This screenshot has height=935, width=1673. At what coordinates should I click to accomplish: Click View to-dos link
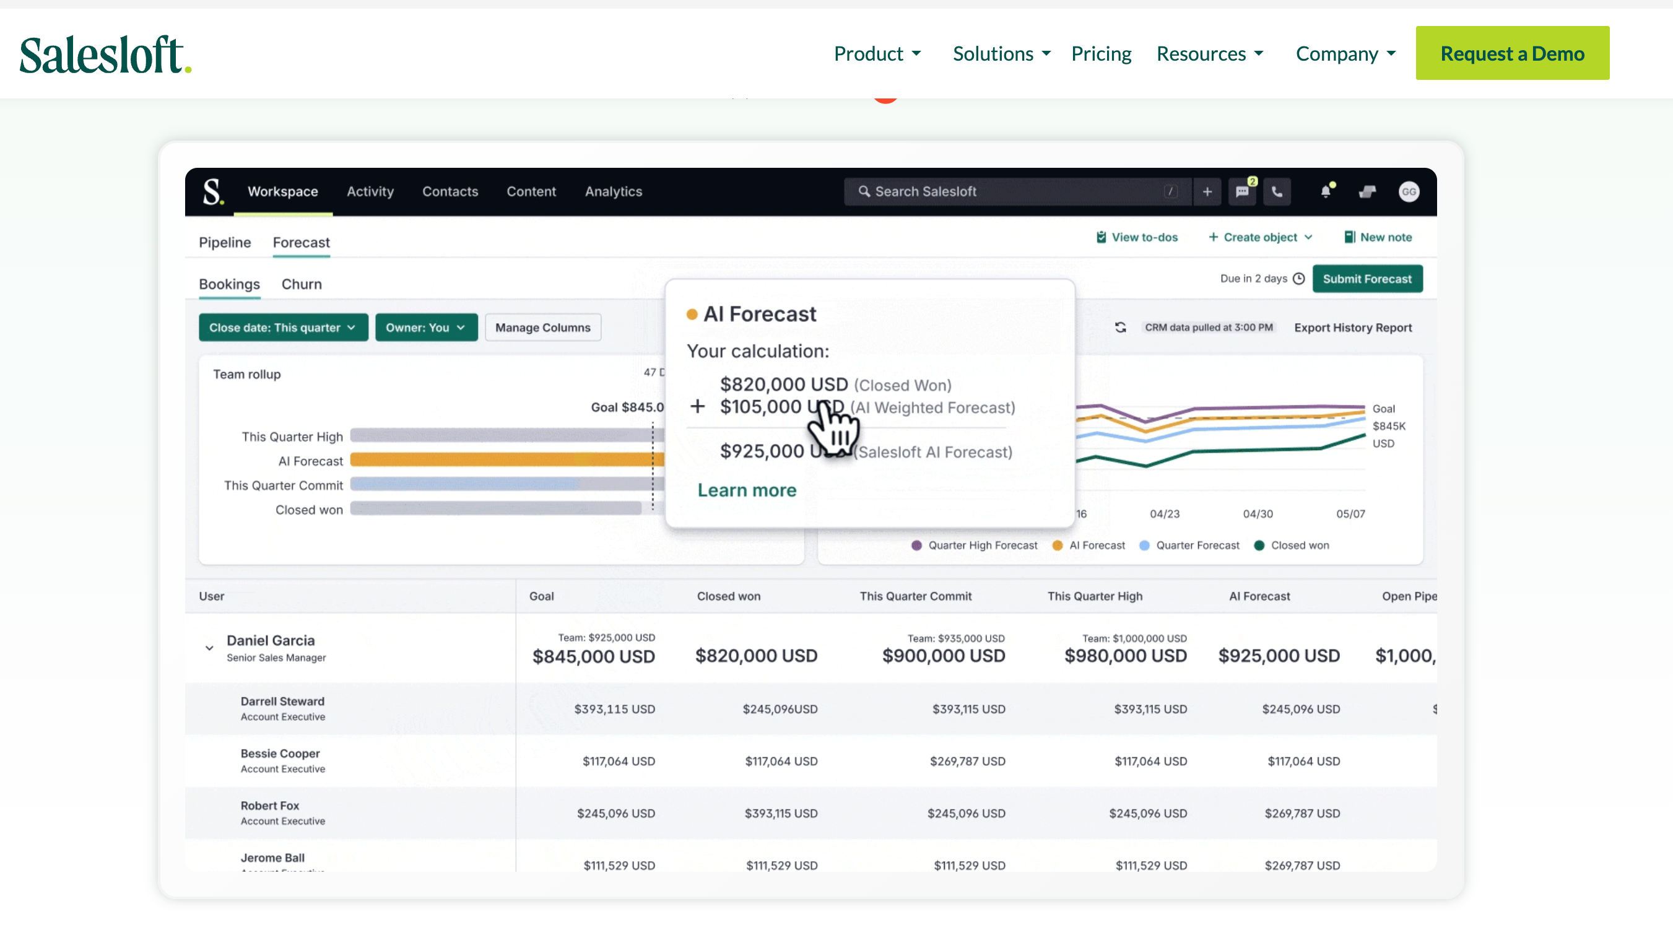pyautogui.click(x=1137, y=237)
